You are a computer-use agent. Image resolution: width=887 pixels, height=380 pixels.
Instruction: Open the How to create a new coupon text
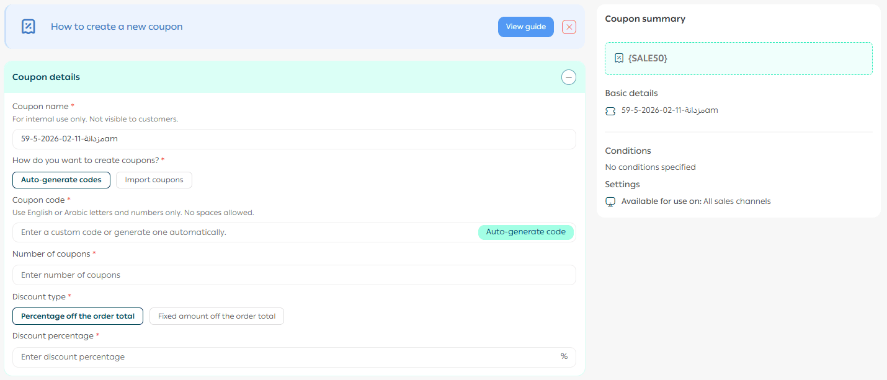pos(117,27)
